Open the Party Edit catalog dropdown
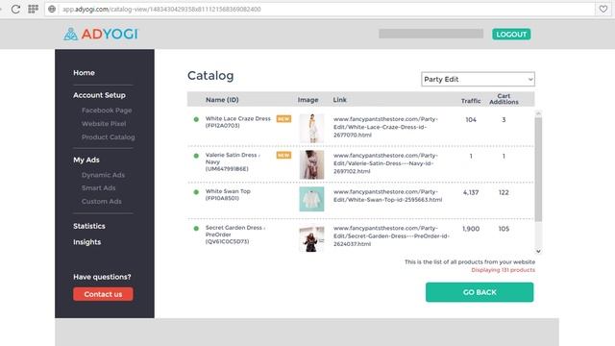This screenshot has height=346, width=615. pos(478,79)
